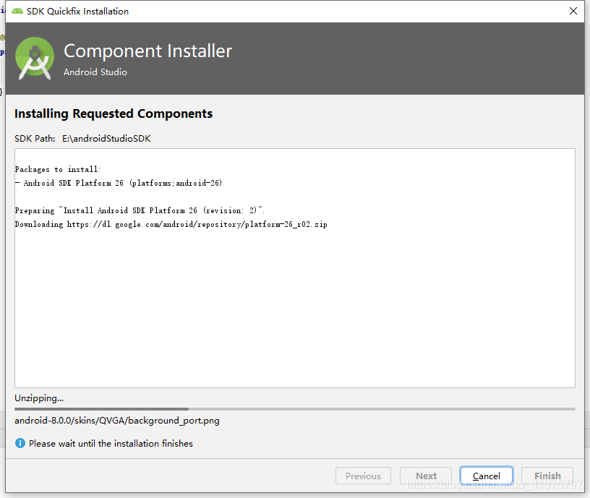Screen dimensions: 590x498
Task: Click the Android title bar icon
Action: point(17,11)
